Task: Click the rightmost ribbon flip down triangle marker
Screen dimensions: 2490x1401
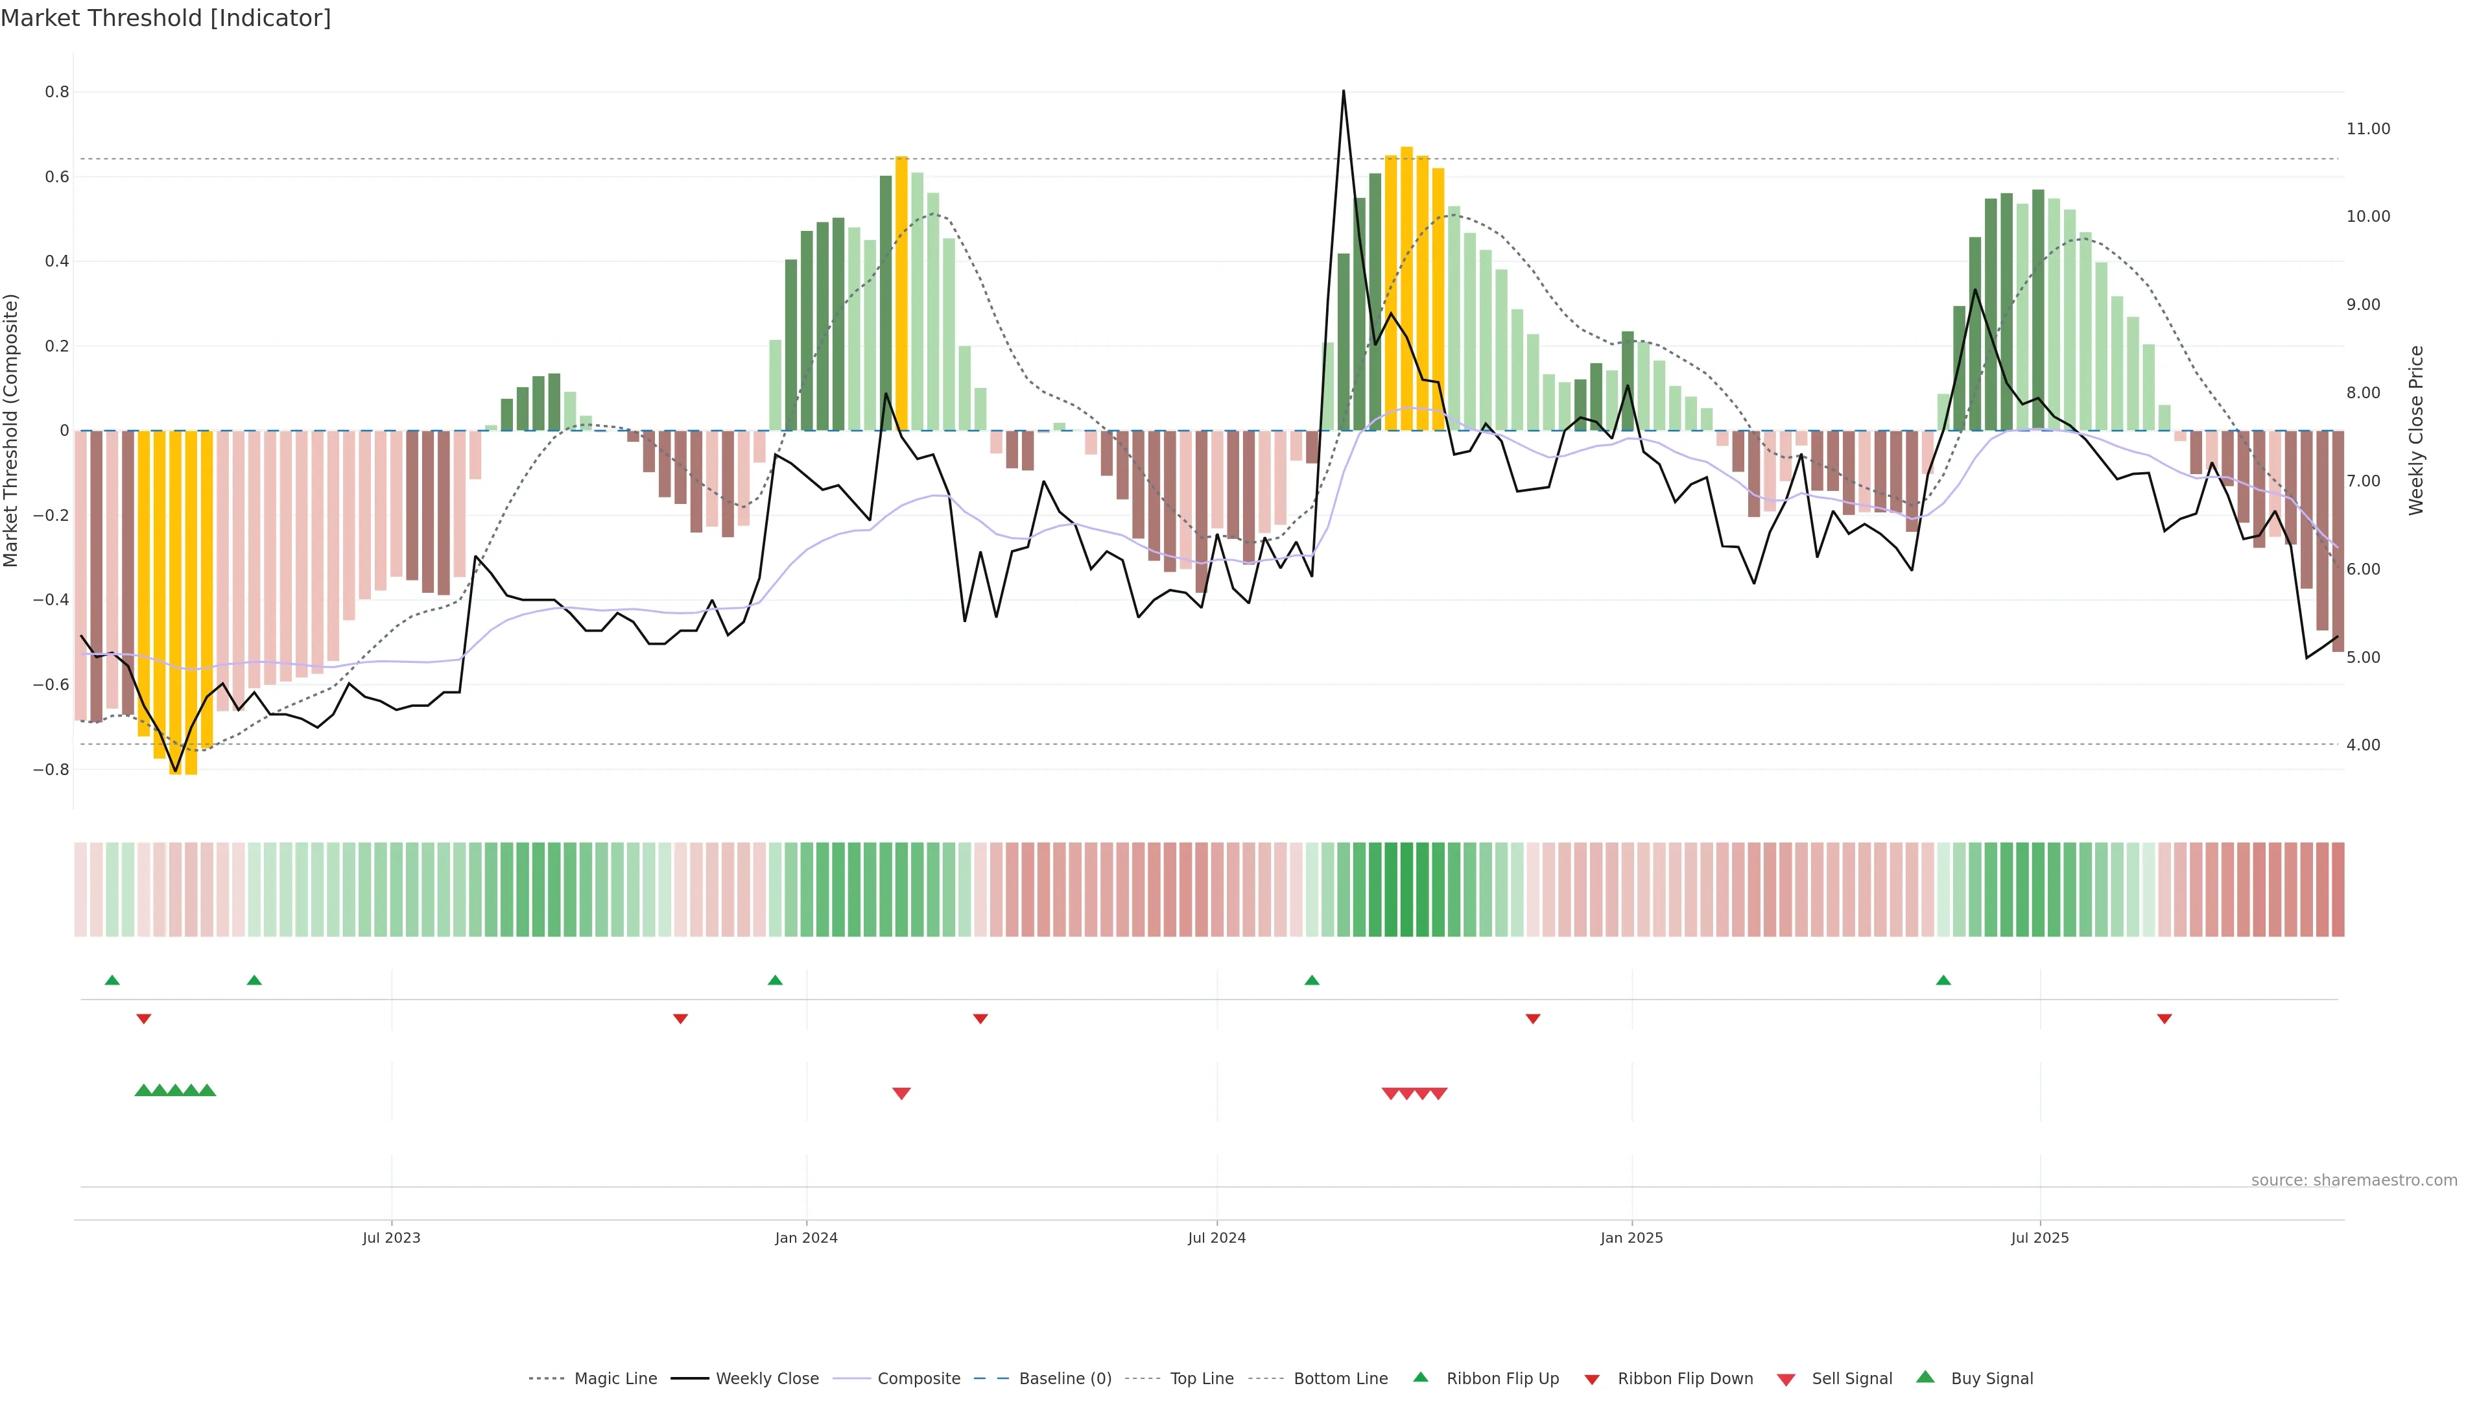Action: click(2164, 1019)
